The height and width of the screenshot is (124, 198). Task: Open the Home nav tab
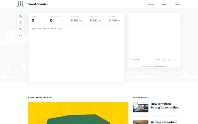coord(151,4)
